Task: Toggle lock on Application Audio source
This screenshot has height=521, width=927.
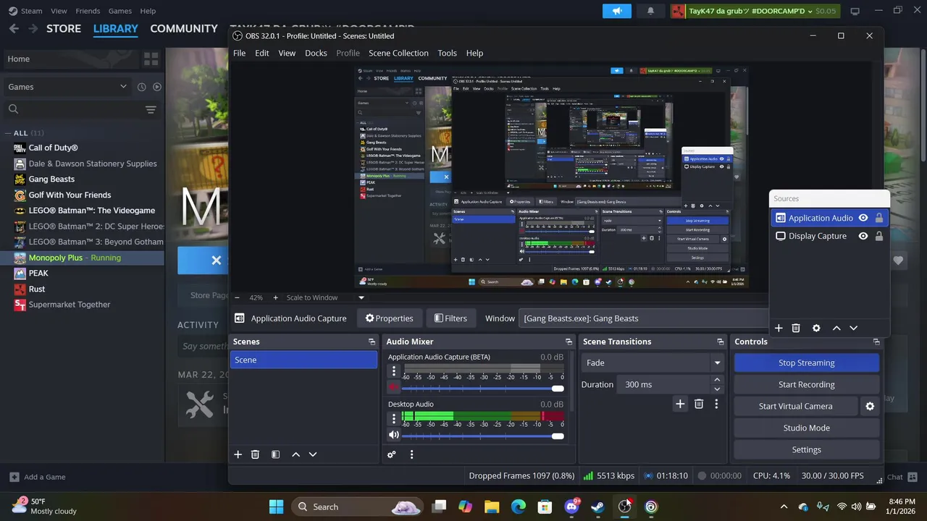Action: click(x=879, y=218)
